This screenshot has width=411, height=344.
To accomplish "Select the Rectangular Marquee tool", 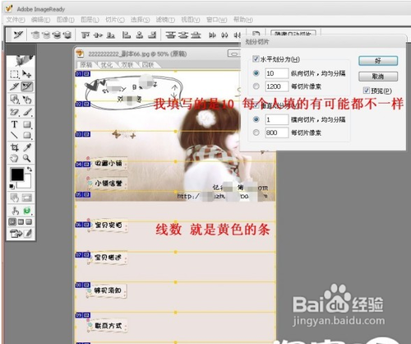I will click(x=14, y=74).
